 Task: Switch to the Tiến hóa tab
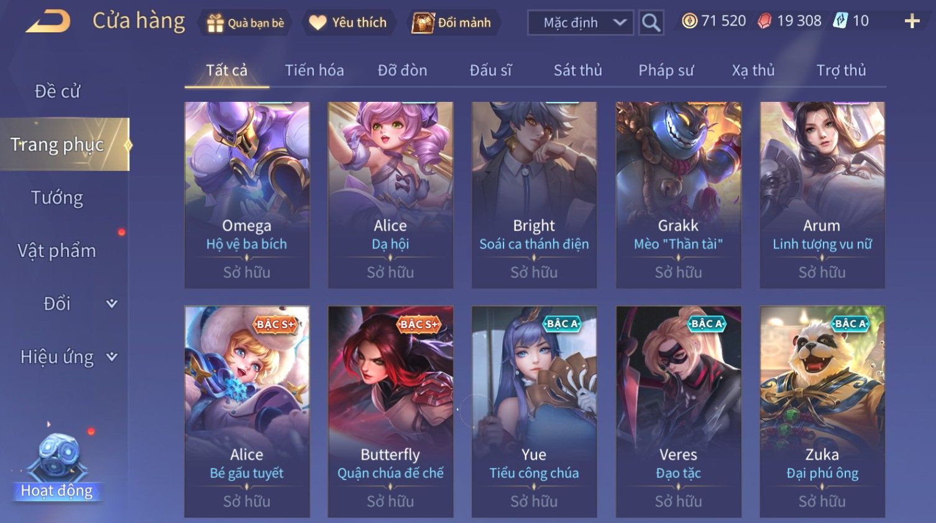(314, 70)
